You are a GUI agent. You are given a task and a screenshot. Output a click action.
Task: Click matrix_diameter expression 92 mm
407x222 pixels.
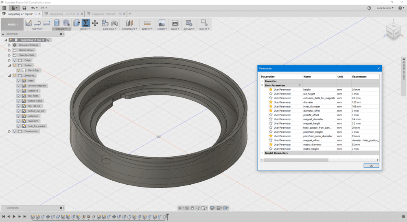[x=365, y=144]
